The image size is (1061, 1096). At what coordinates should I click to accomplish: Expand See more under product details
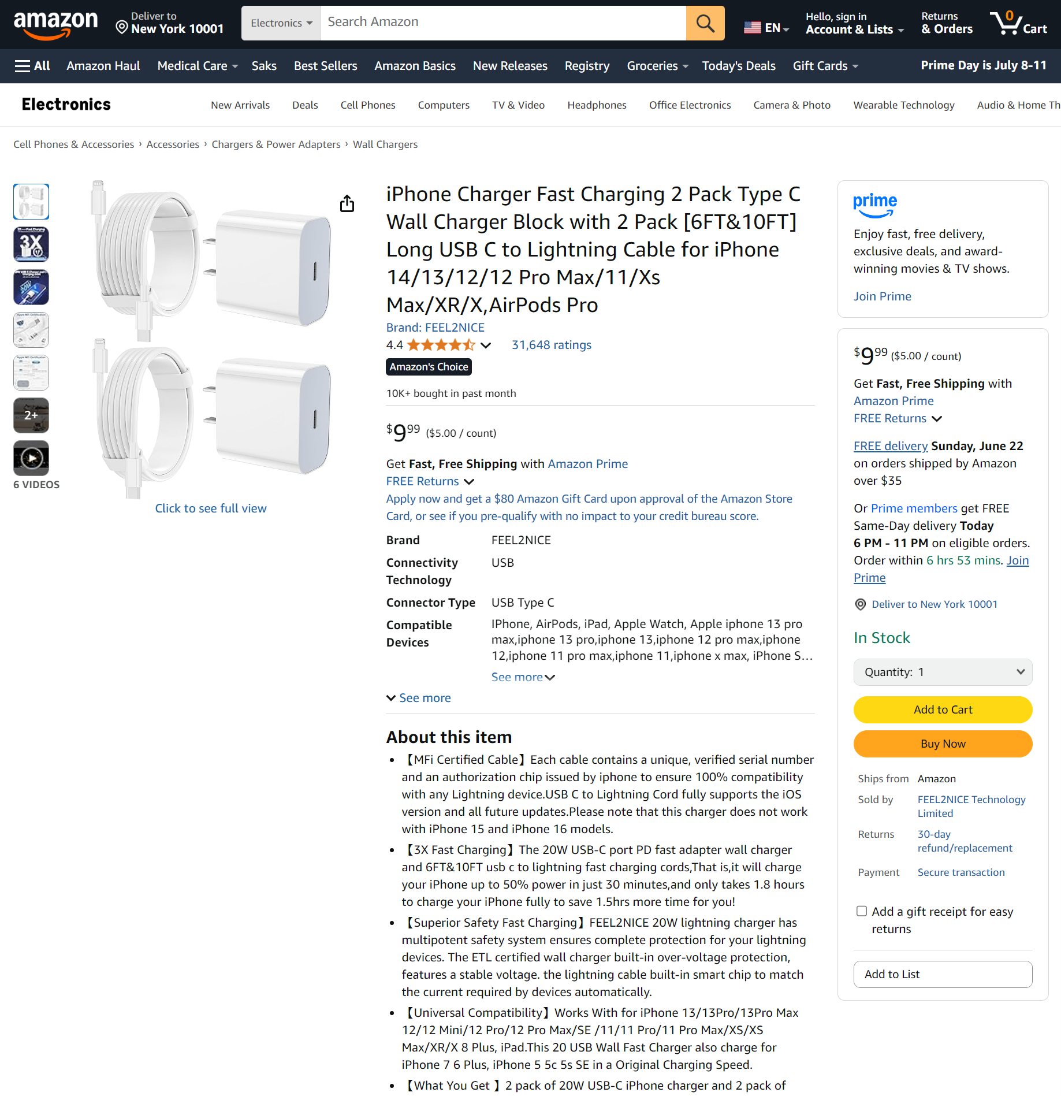419,698
